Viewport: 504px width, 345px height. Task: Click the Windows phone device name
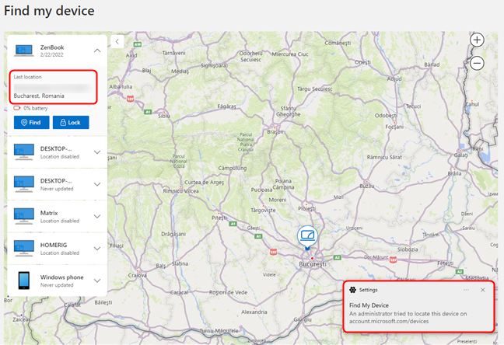(61, 277)
